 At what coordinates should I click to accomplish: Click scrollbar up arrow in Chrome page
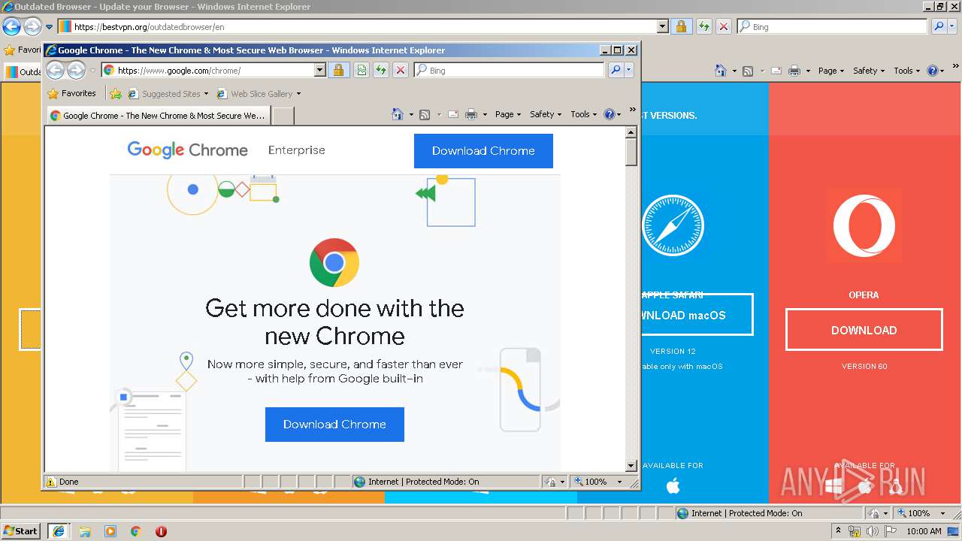(631, 132)
